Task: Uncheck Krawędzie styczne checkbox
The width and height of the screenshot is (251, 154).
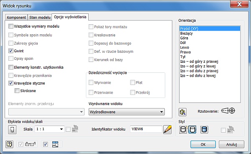Action: (x=11, y=83)
